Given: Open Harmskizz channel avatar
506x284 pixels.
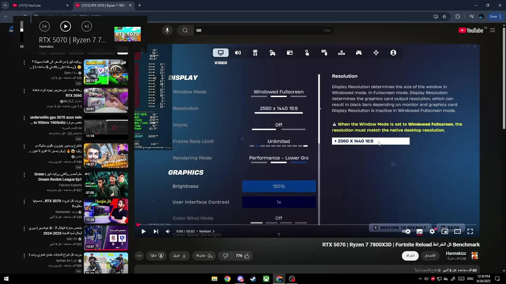Looking at the screenshot, I should pos(475,256).
